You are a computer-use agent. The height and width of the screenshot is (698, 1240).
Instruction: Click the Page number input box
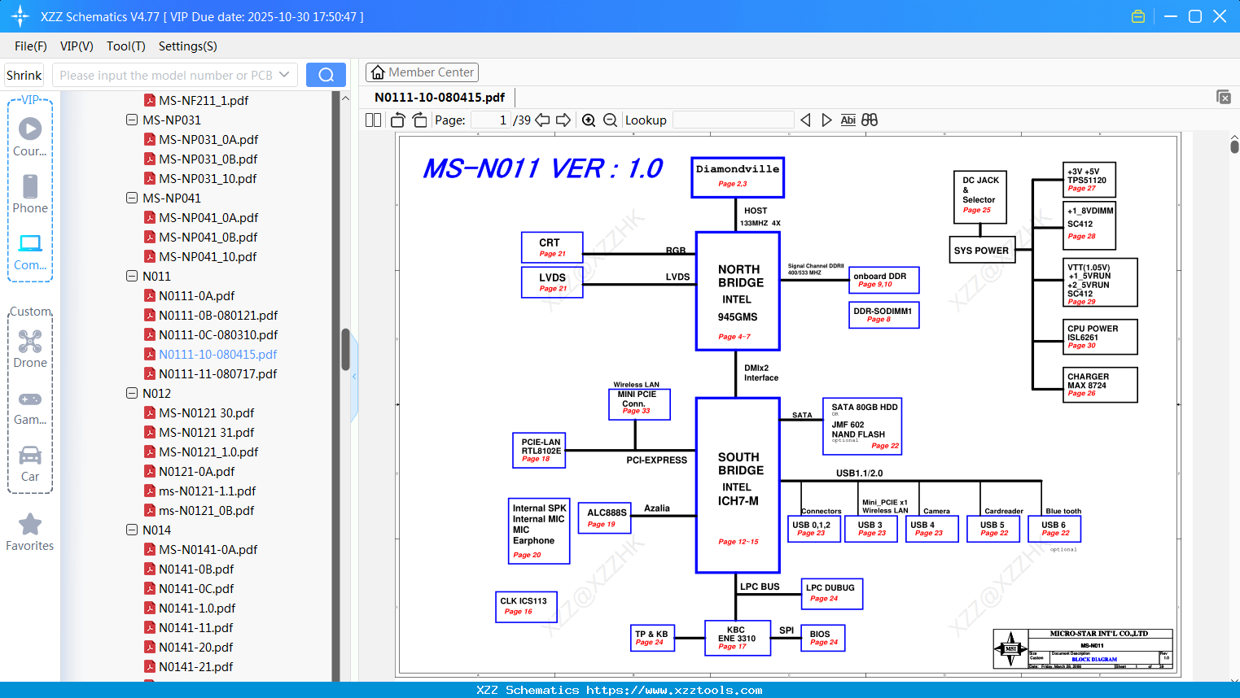click(x=491, y=120)
